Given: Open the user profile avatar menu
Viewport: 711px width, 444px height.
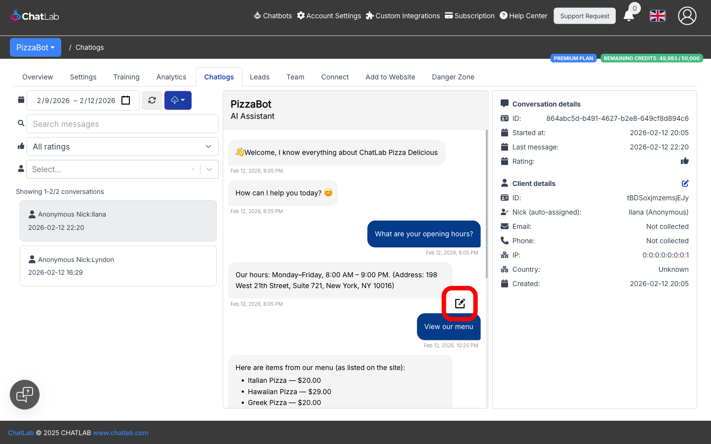Looking at the screenshot, I should 687,16.
